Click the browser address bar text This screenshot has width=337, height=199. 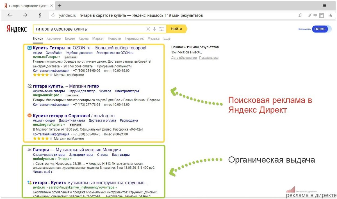(141, 15)
